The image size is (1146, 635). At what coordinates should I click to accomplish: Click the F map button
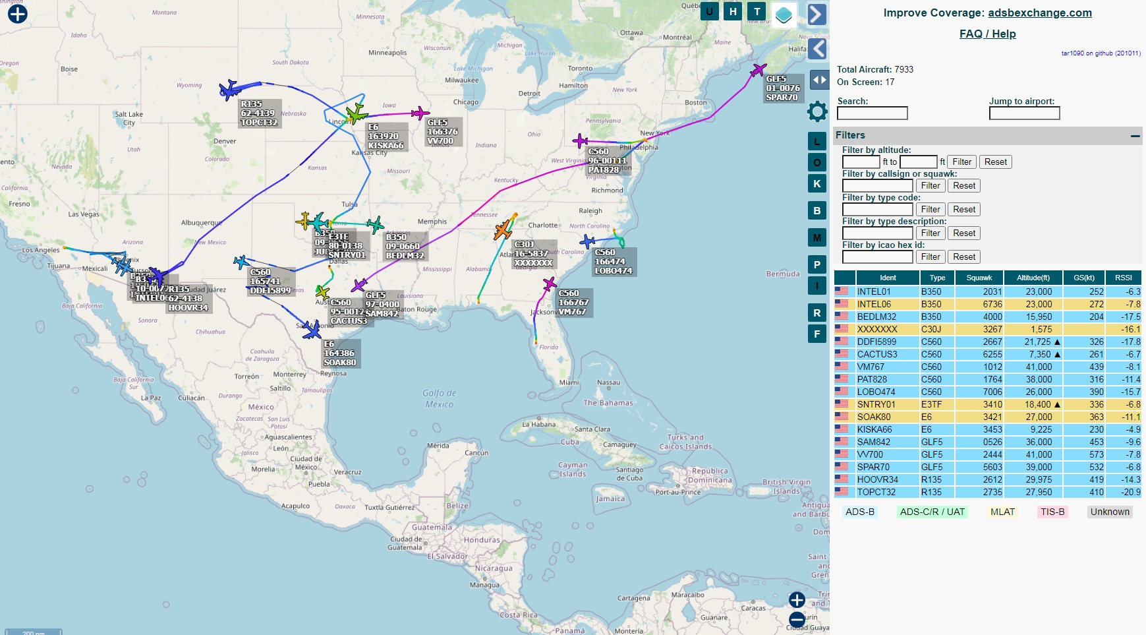point(817,334)
